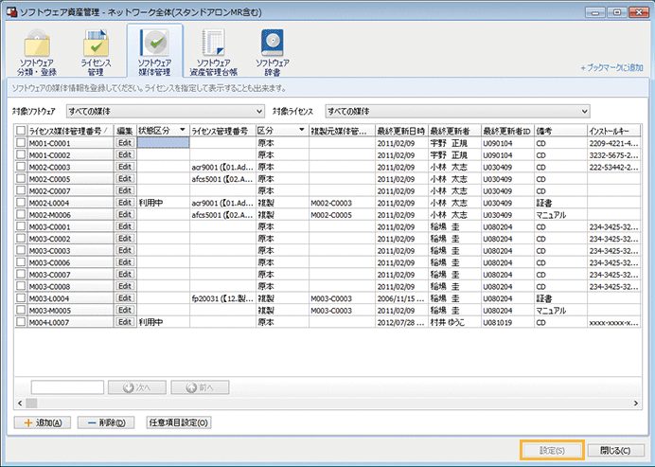The height and width of the screenshot is (467, 655).
Task: Click the horizontal scrollbar thumb
Action: click(32, 403)
